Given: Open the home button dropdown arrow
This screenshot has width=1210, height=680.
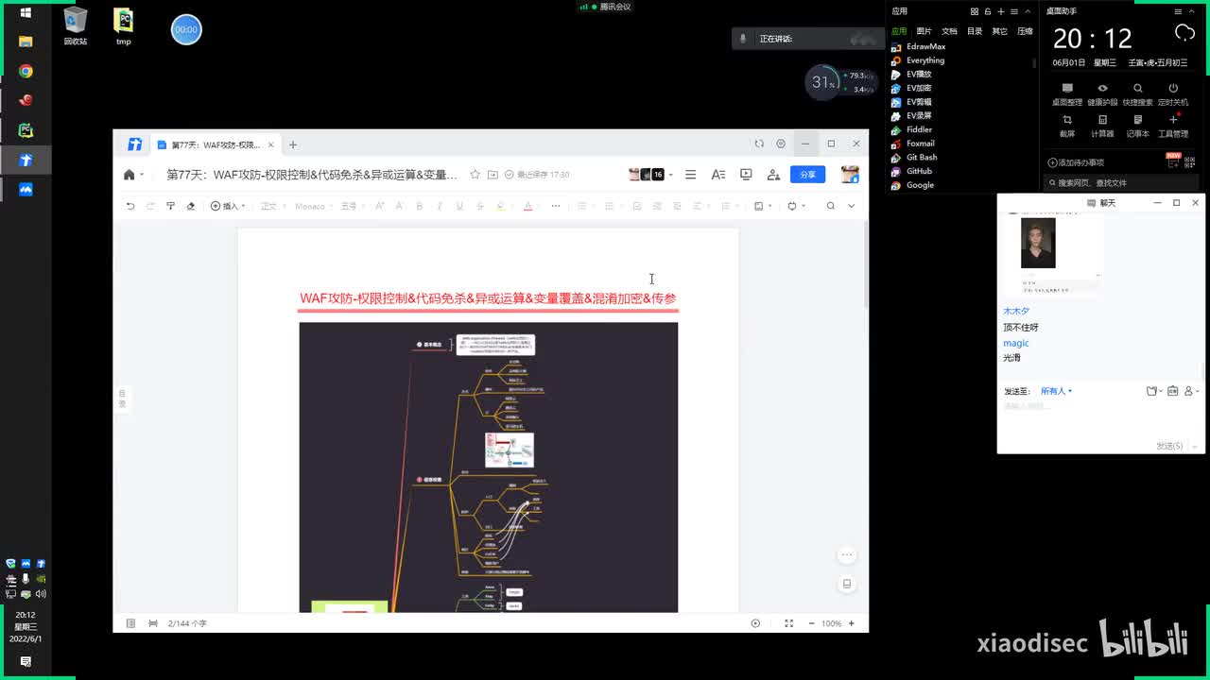Looking at the screenshot, I should [x=142, y=175].
